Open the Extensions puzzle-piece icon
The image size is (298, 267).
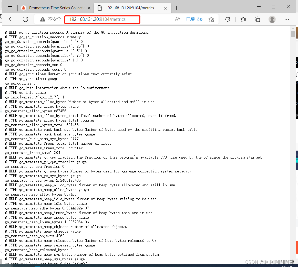pyautogui.click(x=228, y=19)
